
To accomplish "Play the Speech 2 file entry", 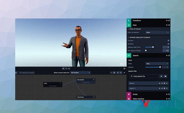I will click(x=160, y=88).
